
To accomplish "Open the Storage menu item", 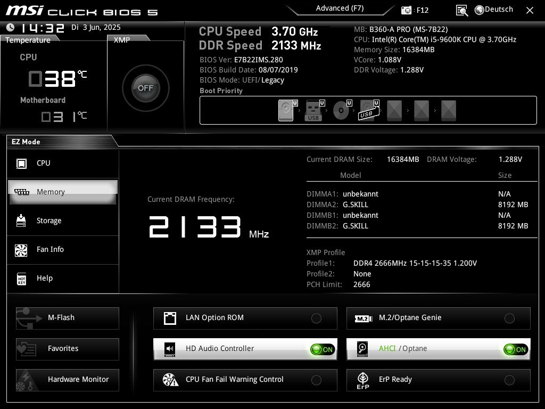I will tap(63, 221).
